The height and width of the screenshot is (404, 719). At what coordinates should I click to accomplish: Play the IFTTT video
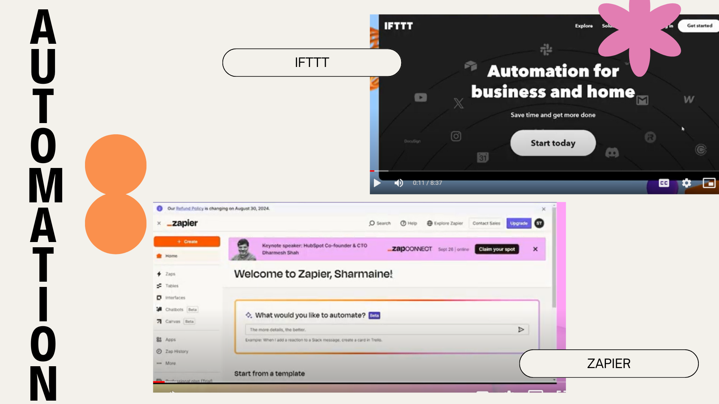(x=377, y=183)
